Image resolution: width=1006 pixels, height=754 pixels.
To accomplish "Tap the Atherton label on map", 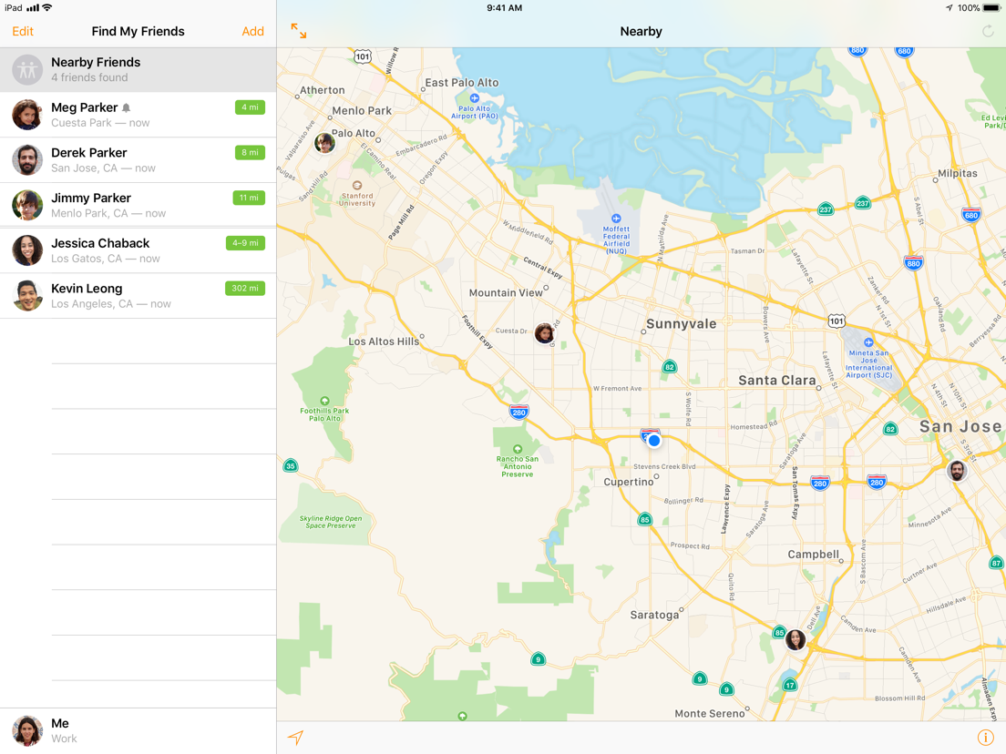I will pos(322,90).
